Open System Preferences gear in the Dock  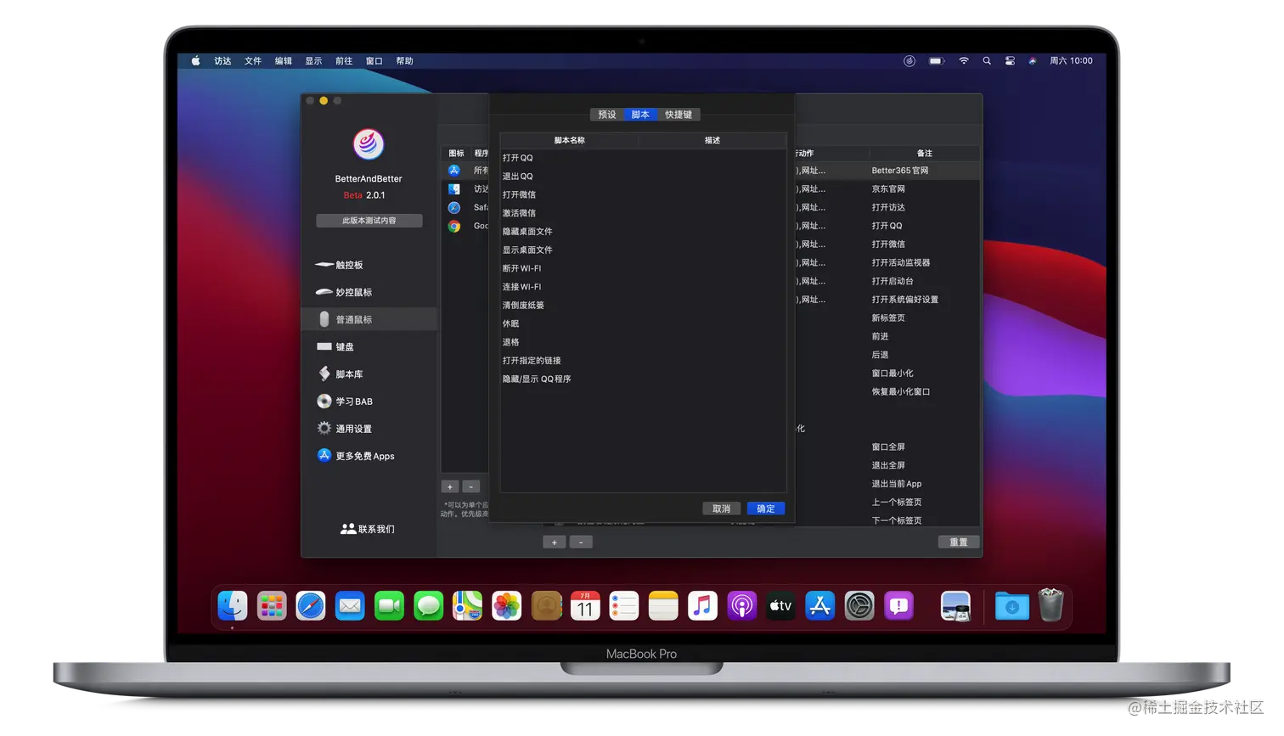point(859,606)
